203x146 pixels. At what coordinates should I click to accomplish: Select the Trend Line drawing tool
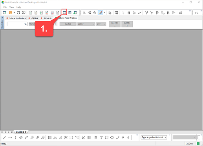(x=5, y=137)
